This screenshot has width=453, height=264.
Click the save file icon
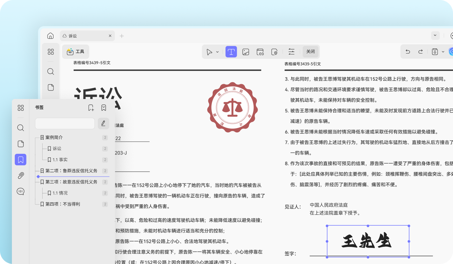click(x=435, y=51)
